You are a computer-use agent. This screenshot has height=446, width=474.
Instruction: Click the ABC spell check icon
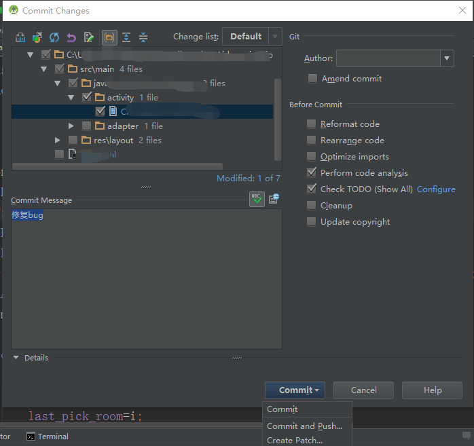tap(257, 199)
